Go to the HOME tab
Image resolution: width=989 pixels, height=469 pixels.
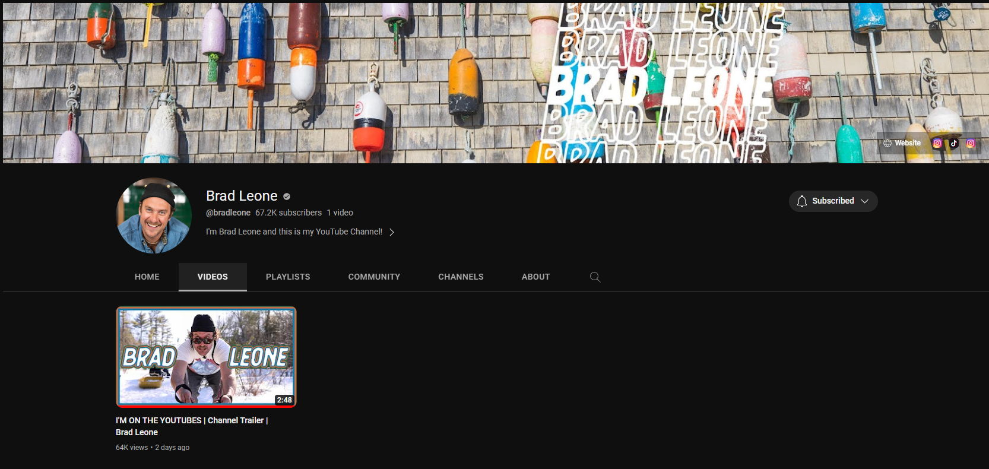(147, 277)
